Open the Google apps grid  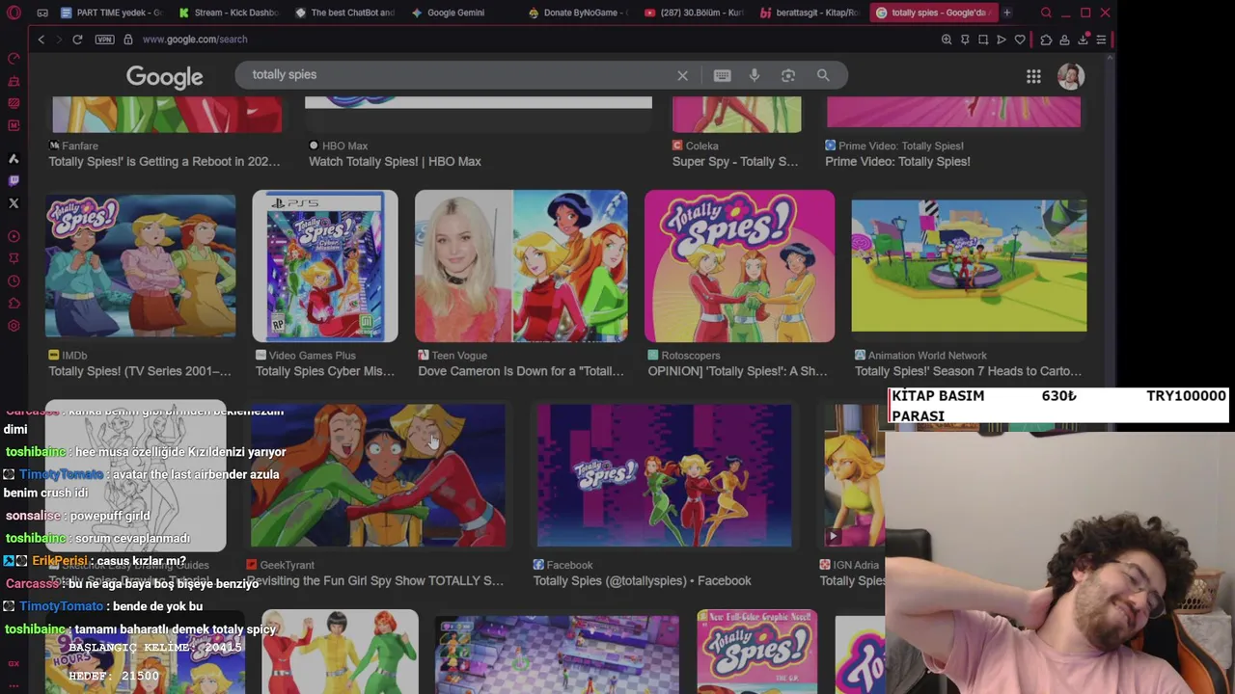coord(1033,76)
